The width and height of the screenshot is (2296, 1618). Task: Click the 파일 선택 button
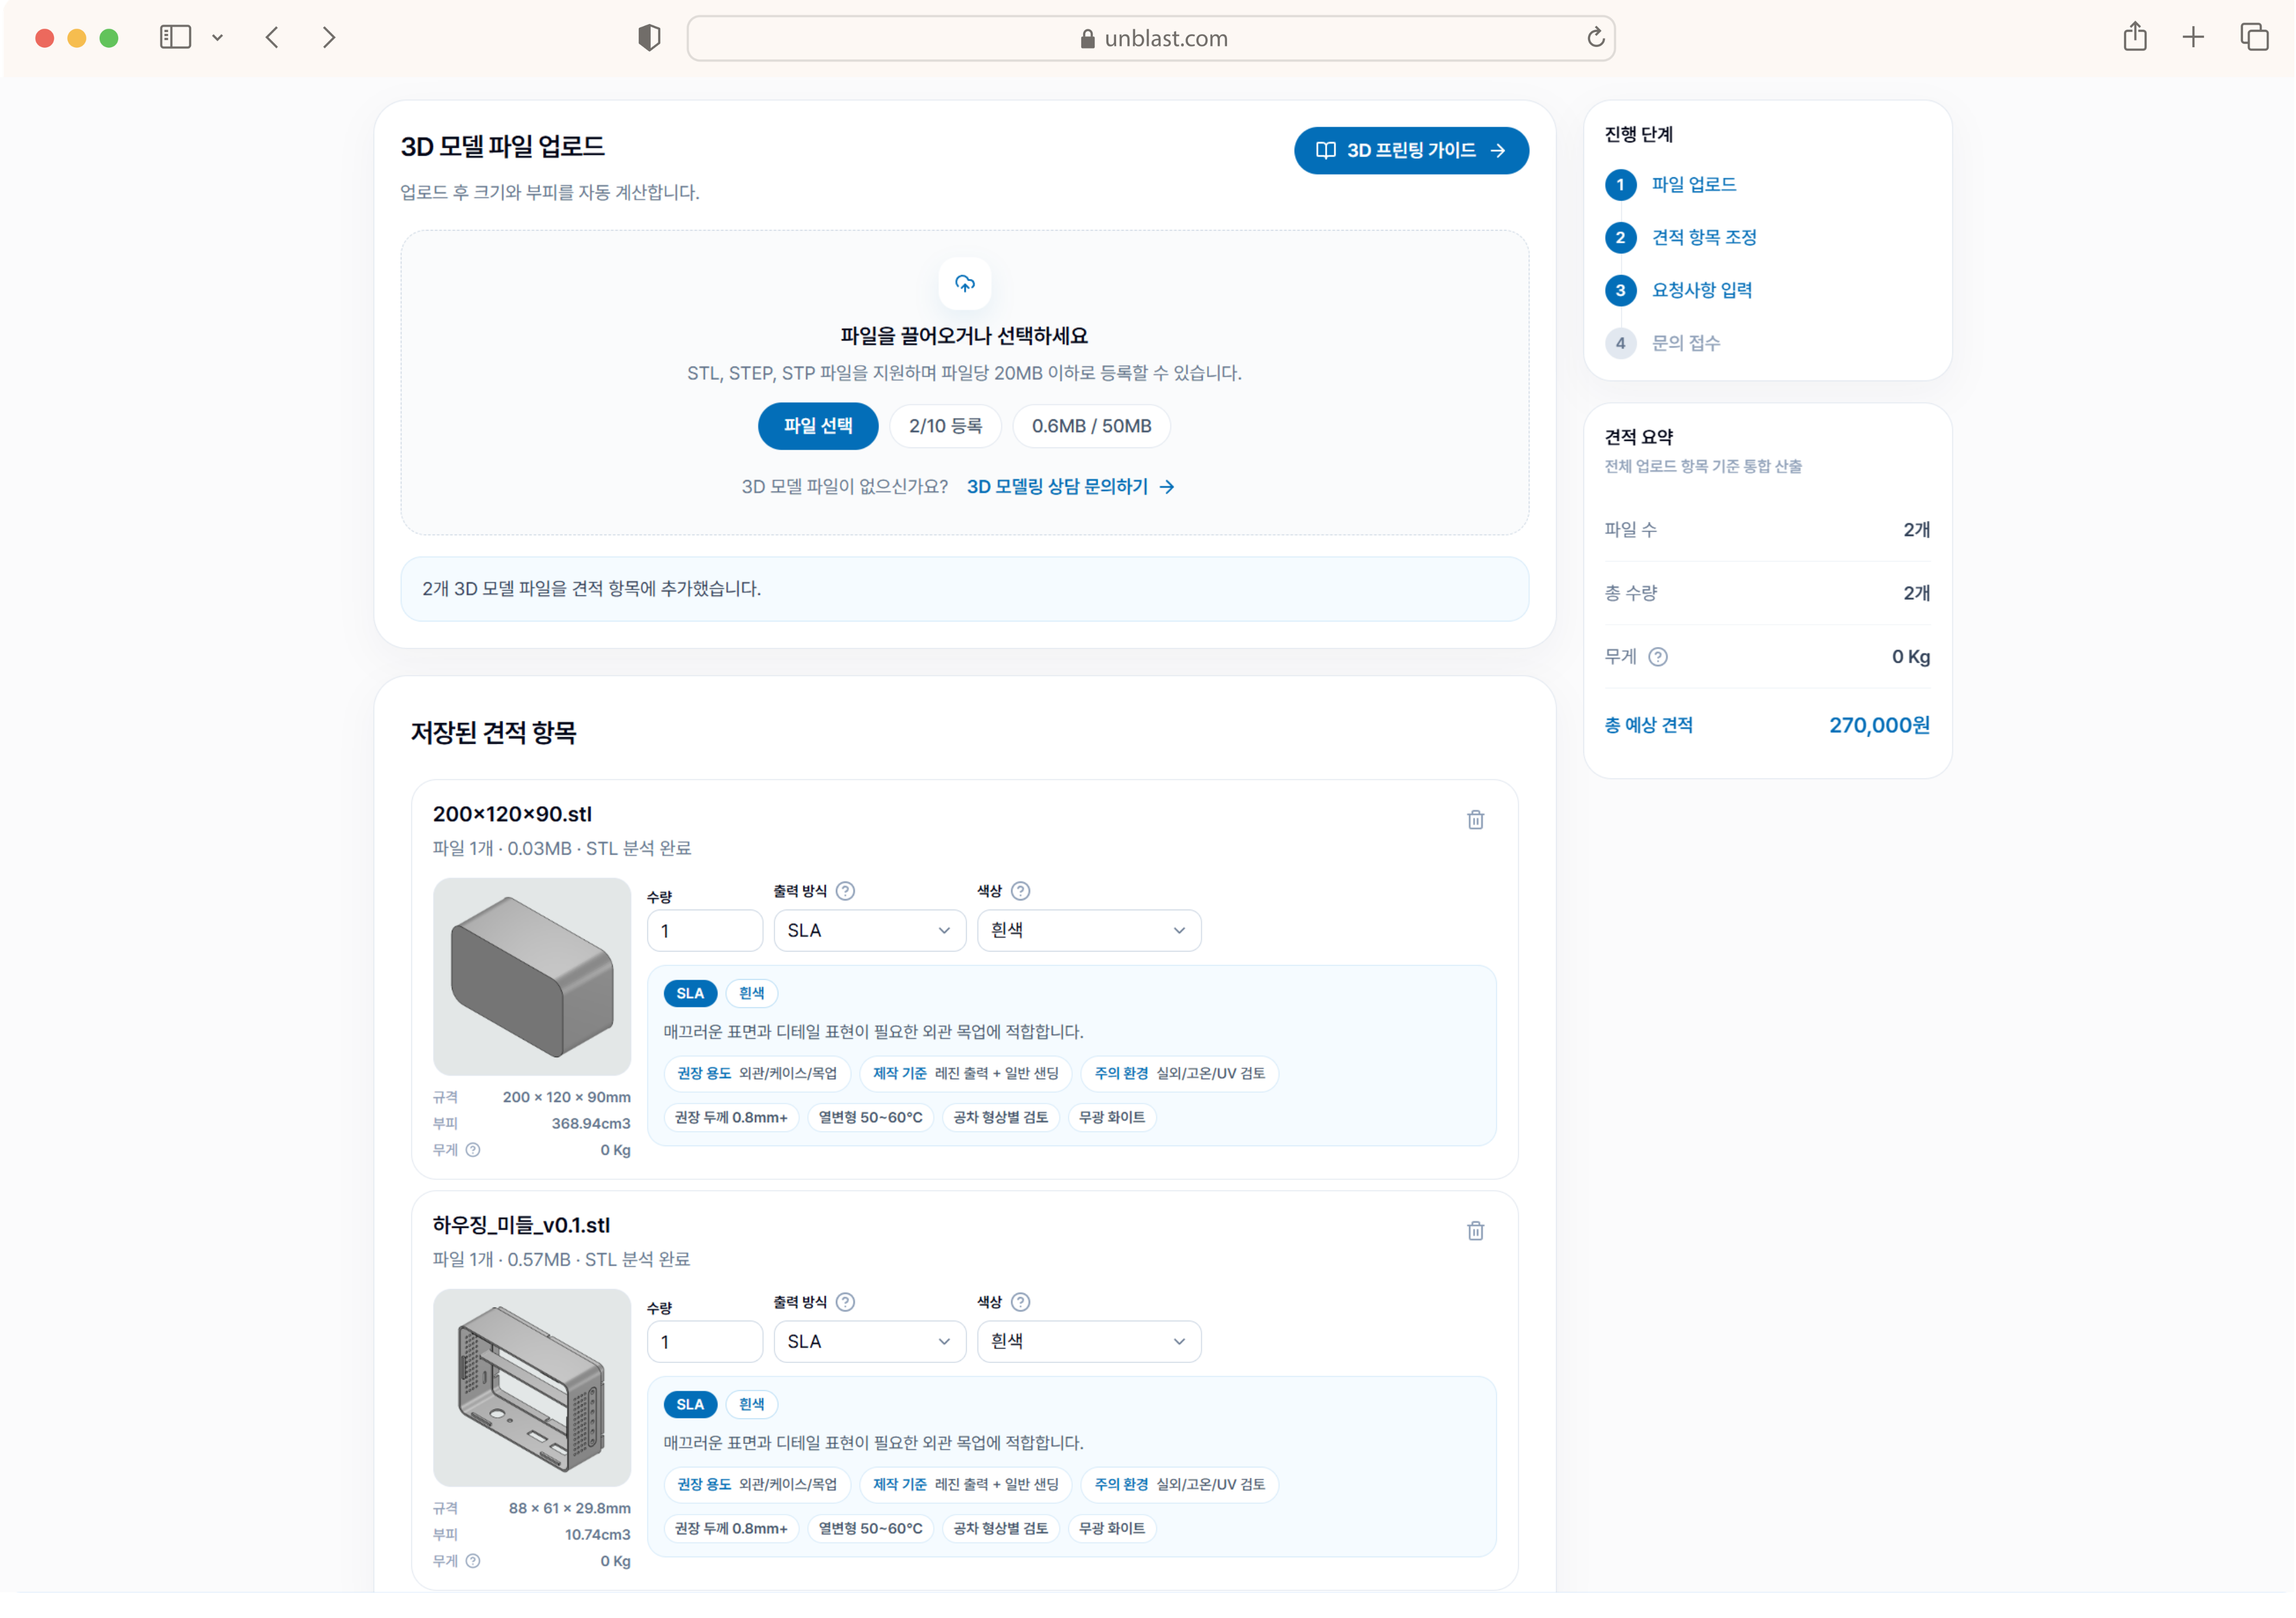[817, 426]
